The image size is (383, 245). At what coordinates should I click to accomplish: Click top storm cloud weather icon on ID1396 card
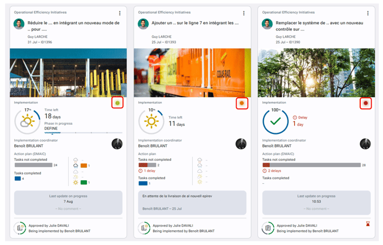[75, 160]
